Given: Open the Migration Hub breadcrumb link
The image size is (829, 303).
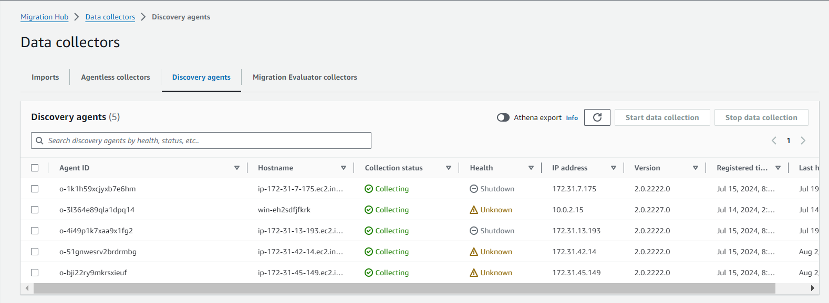Looking at the screenshot, I should tap(44, 17).
